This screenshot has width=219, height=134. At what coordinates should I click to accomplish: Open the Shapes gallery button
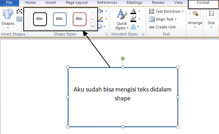[x=8, y=18]
